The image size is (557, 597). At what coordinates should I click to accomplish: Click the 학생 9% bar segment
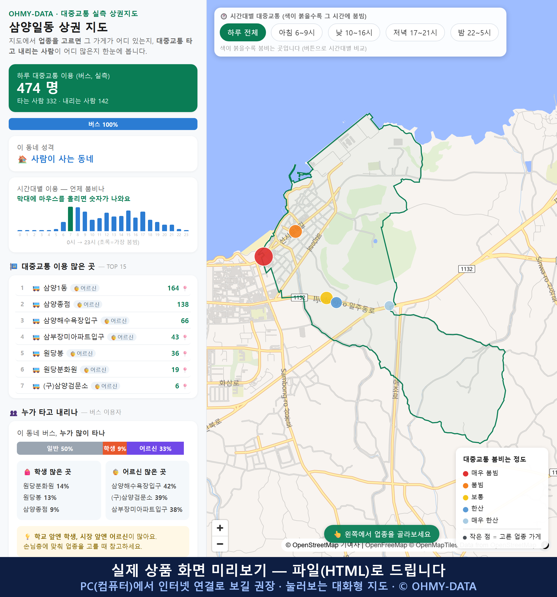(x=115, y=448)
